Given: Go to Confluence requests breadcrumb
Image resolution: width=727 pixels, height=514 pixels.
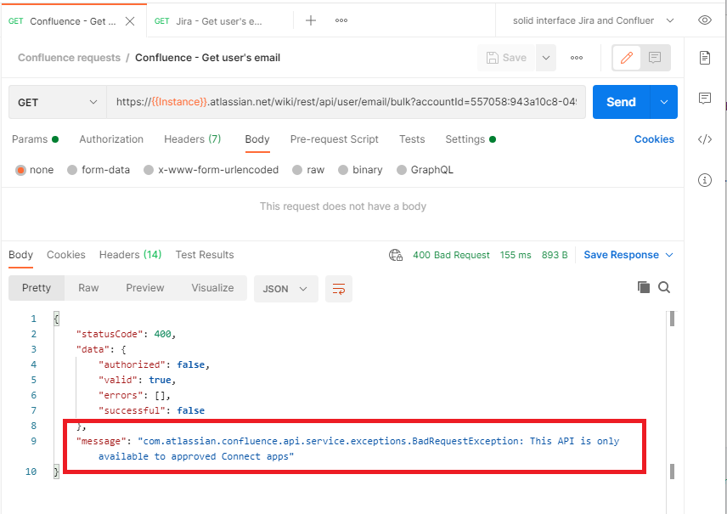Looking at the screenshot, I should tap(69, 58).
